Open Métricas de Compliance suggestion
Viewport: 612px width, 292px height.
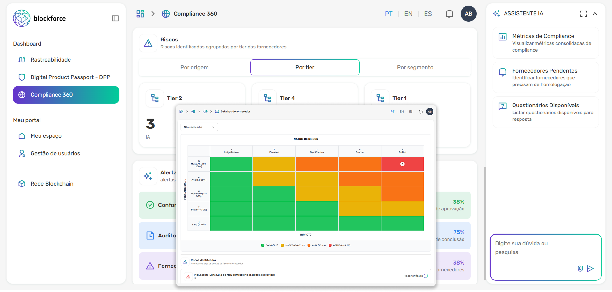546,43
